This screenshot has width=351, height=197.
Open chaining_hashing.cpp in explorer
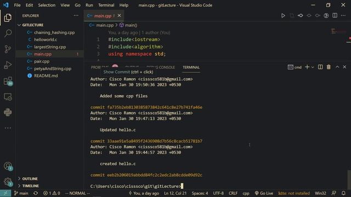(x=54, y=32)
